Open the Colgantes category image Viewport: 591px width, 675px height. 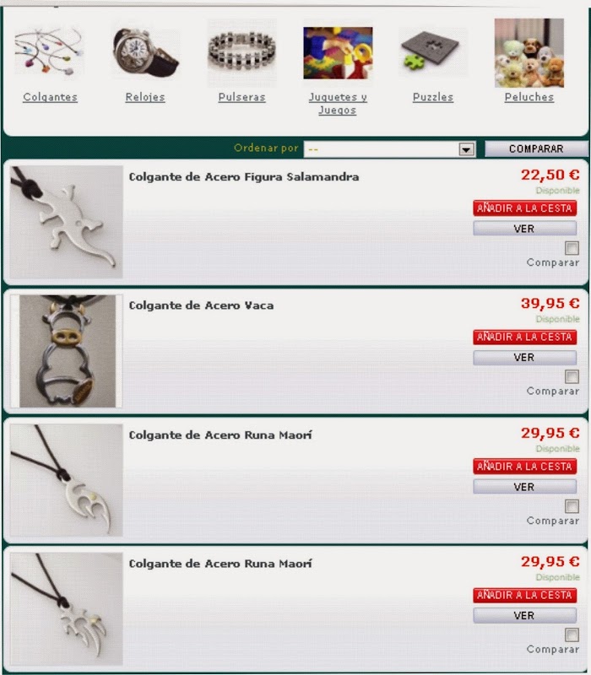[x=49, y=53]
